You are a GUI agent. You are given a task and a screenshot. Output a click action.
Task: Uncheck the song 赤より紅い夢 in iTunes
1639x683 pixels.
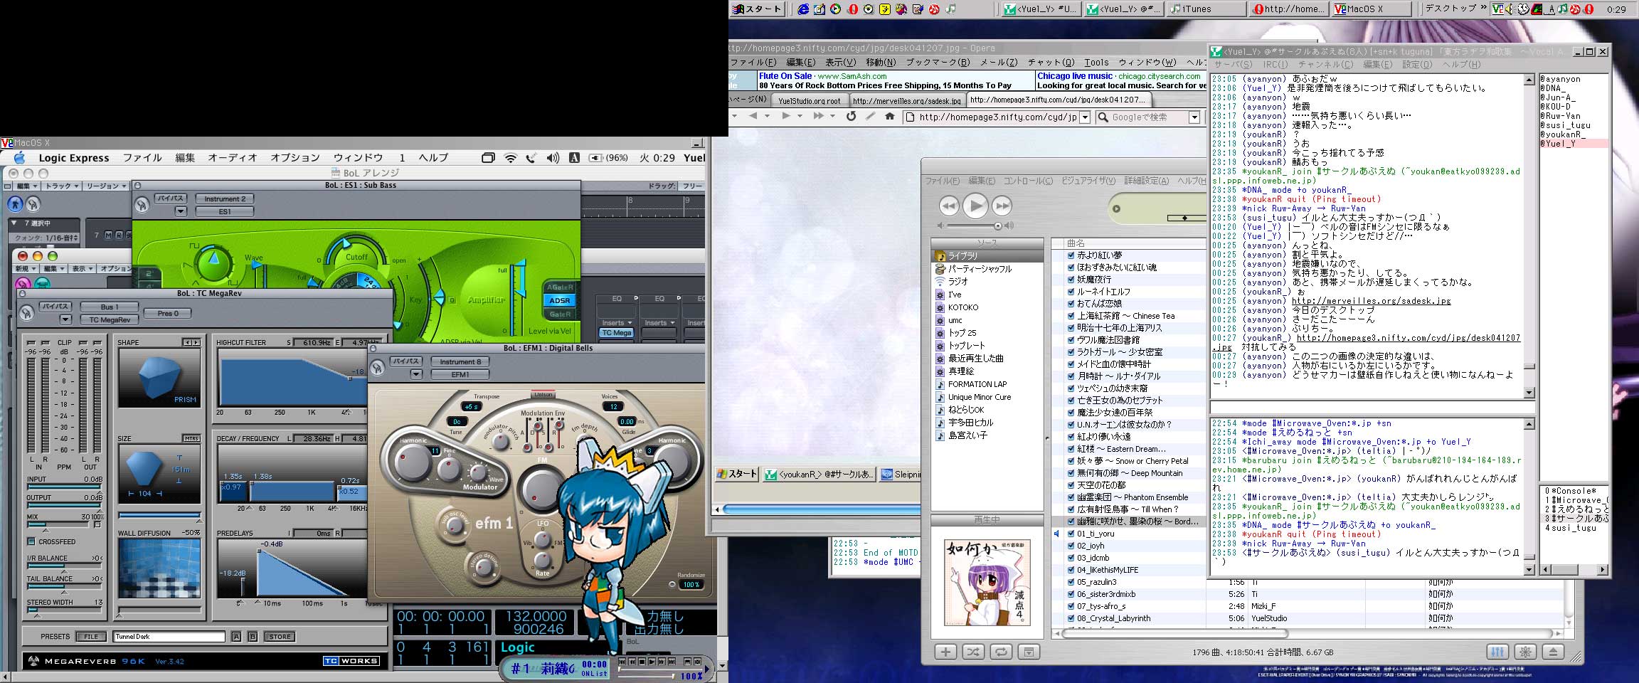[x=1071, y=255]
